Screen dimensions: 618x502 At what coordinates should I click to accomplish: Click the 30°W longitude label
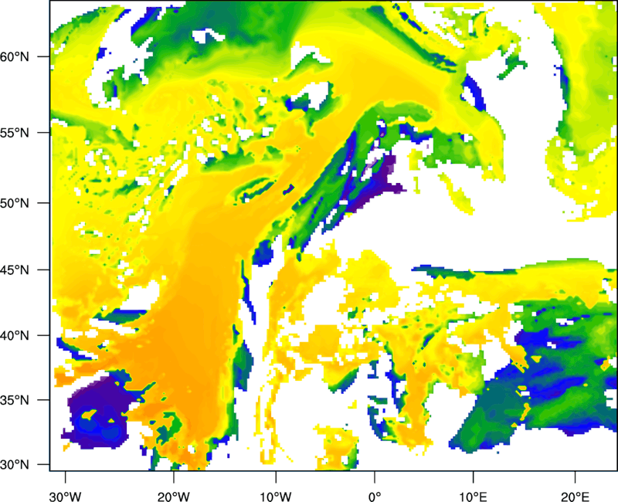click(x=66, y=497)
